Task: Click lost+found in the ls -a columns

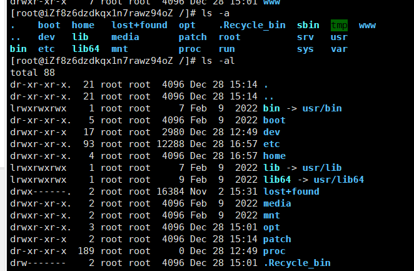Action: 139,26
